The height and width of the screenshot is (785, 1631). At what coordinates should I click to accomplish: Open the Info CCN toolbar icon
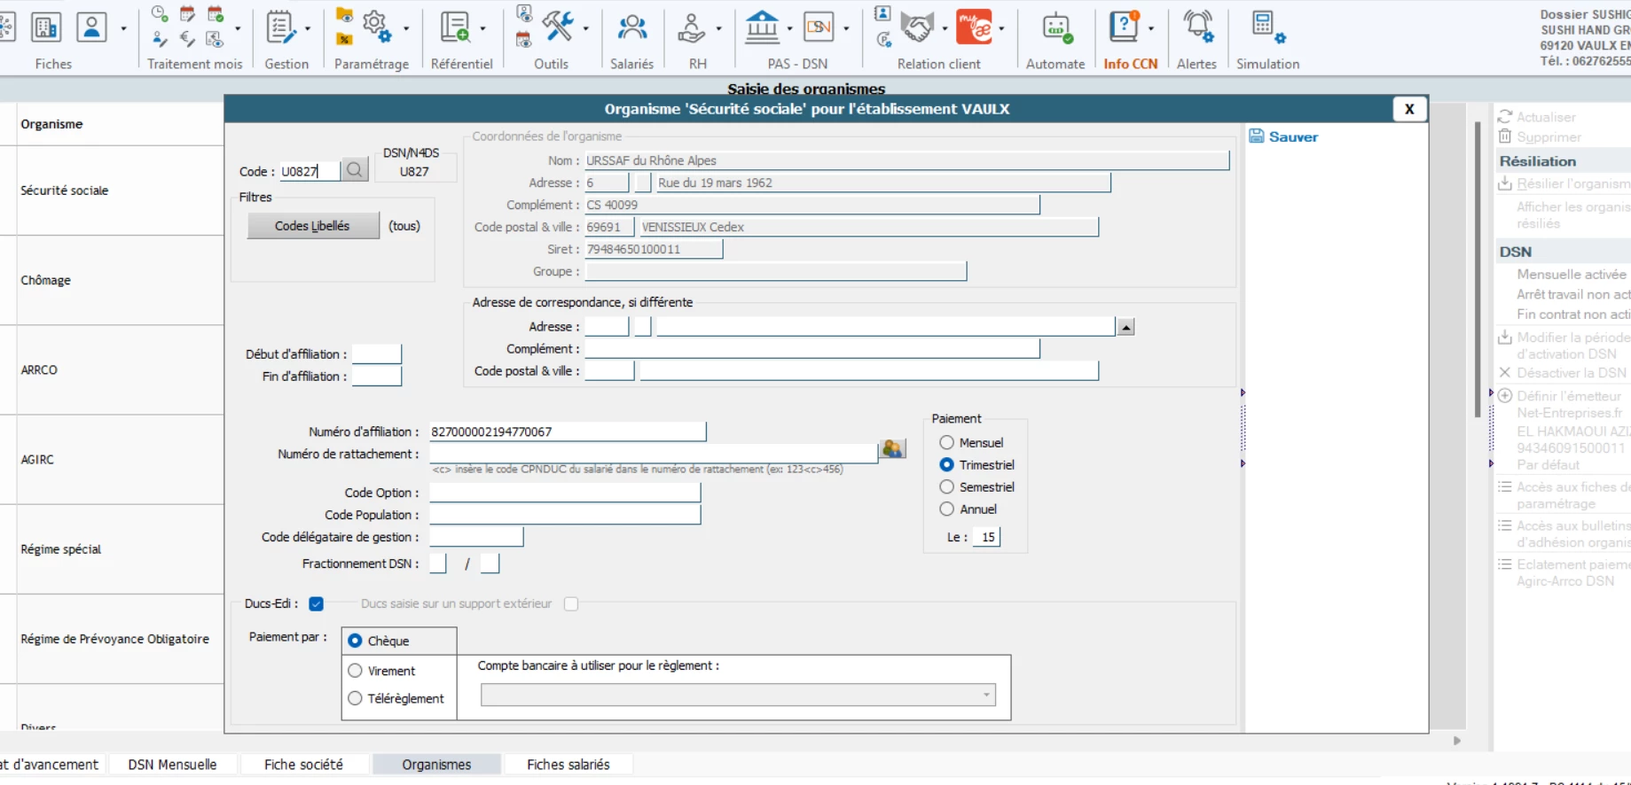[x=1124, y=27]
